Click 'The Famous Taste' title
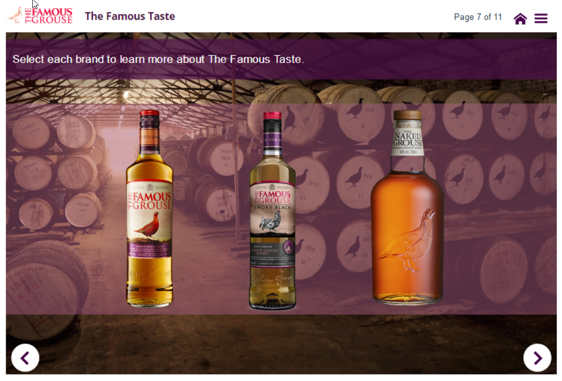This screenshot has width=562, height=381. pyautogui.click(x=130, y=16)
